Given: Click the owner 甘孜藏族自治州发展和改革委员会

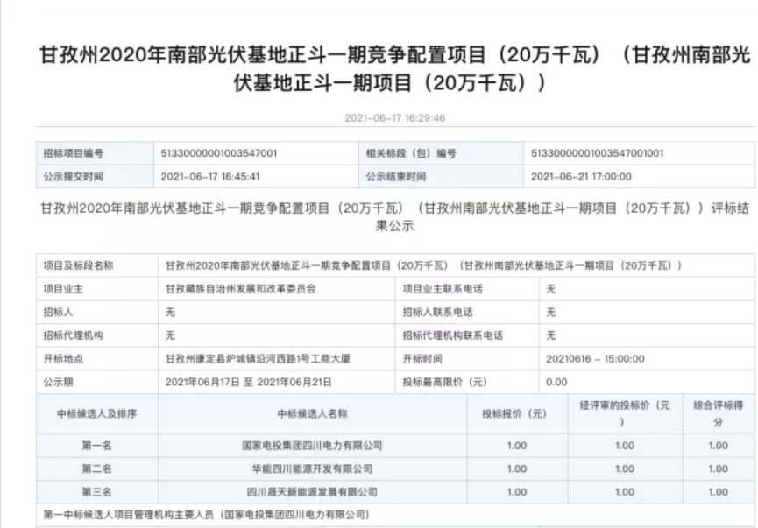Looking at the screenshot, I should coord(240,287).
